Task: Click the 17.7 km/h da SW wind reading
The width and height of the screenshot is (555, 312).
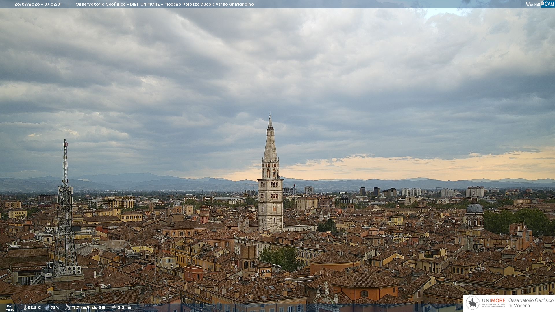Action: 88,308
